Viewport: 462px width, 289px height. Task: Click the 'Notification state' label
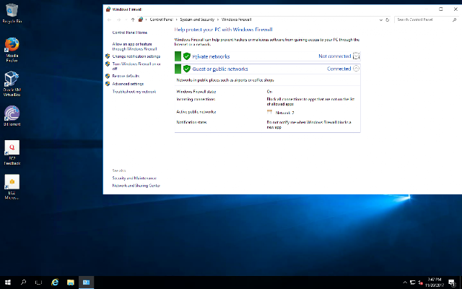(191, 122)
